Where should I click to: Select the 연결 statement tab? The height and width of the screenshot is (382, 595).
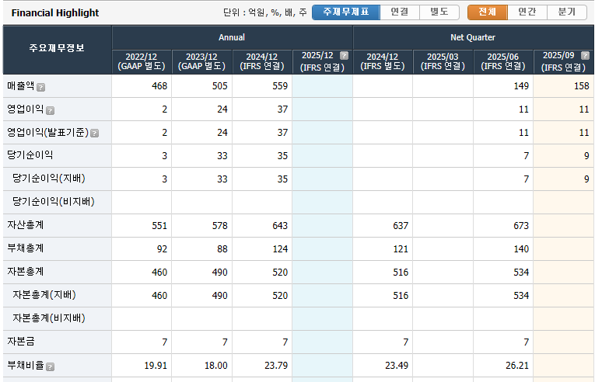click(x=400, y=12)
